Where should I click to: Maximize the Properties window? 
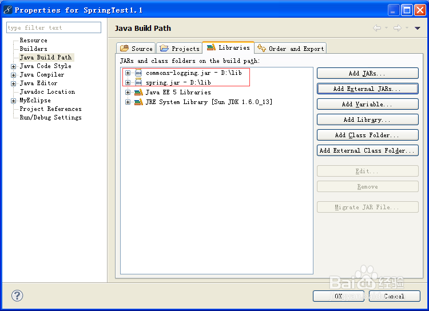407,10
